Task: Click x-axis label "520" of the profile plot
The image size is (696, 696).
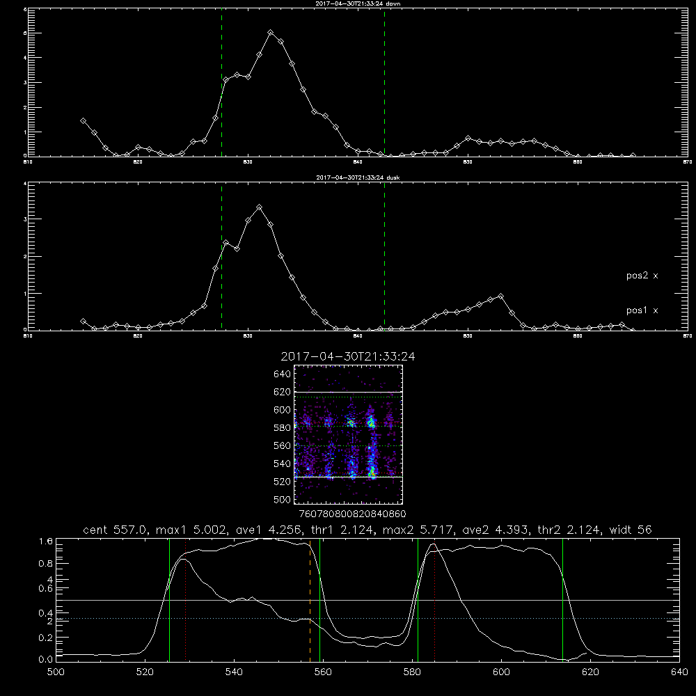Action: tap(145, 672)
